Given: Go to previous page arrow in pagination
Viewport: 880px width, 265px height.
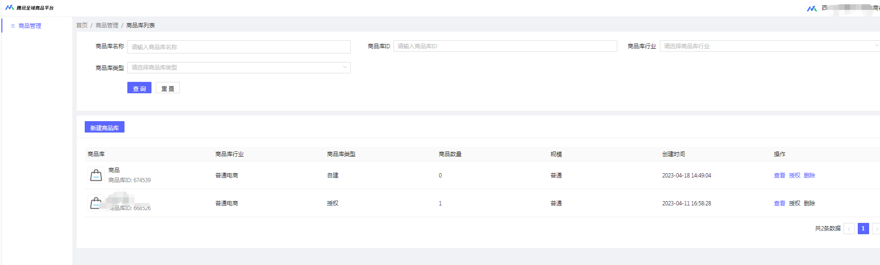Looking at the screenshot, I should click(849, 229).
